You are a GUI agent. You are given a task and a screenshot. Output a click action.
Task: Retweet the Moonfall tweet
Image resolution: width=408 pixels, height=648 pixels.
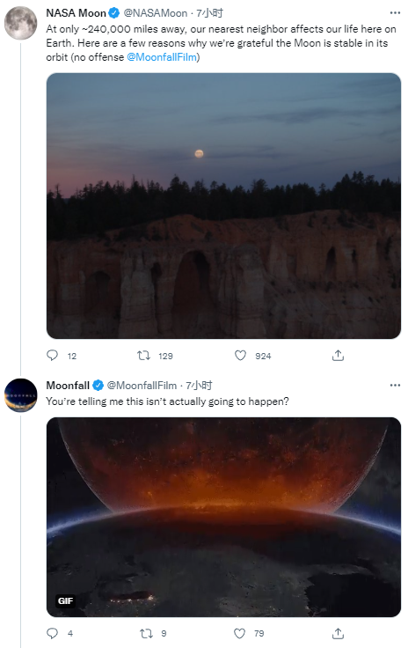[x=147, y=633]
